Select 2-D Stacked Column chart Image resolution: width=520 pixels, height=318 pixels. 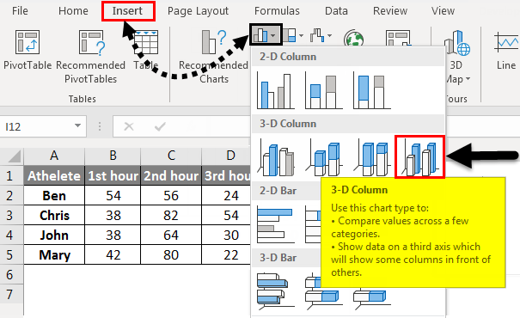click(324, 90)
